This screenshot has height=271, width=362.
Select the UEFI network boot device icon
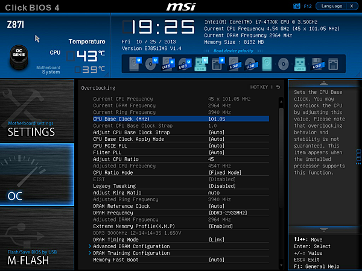pyautogui.click(x=218, y=64)
